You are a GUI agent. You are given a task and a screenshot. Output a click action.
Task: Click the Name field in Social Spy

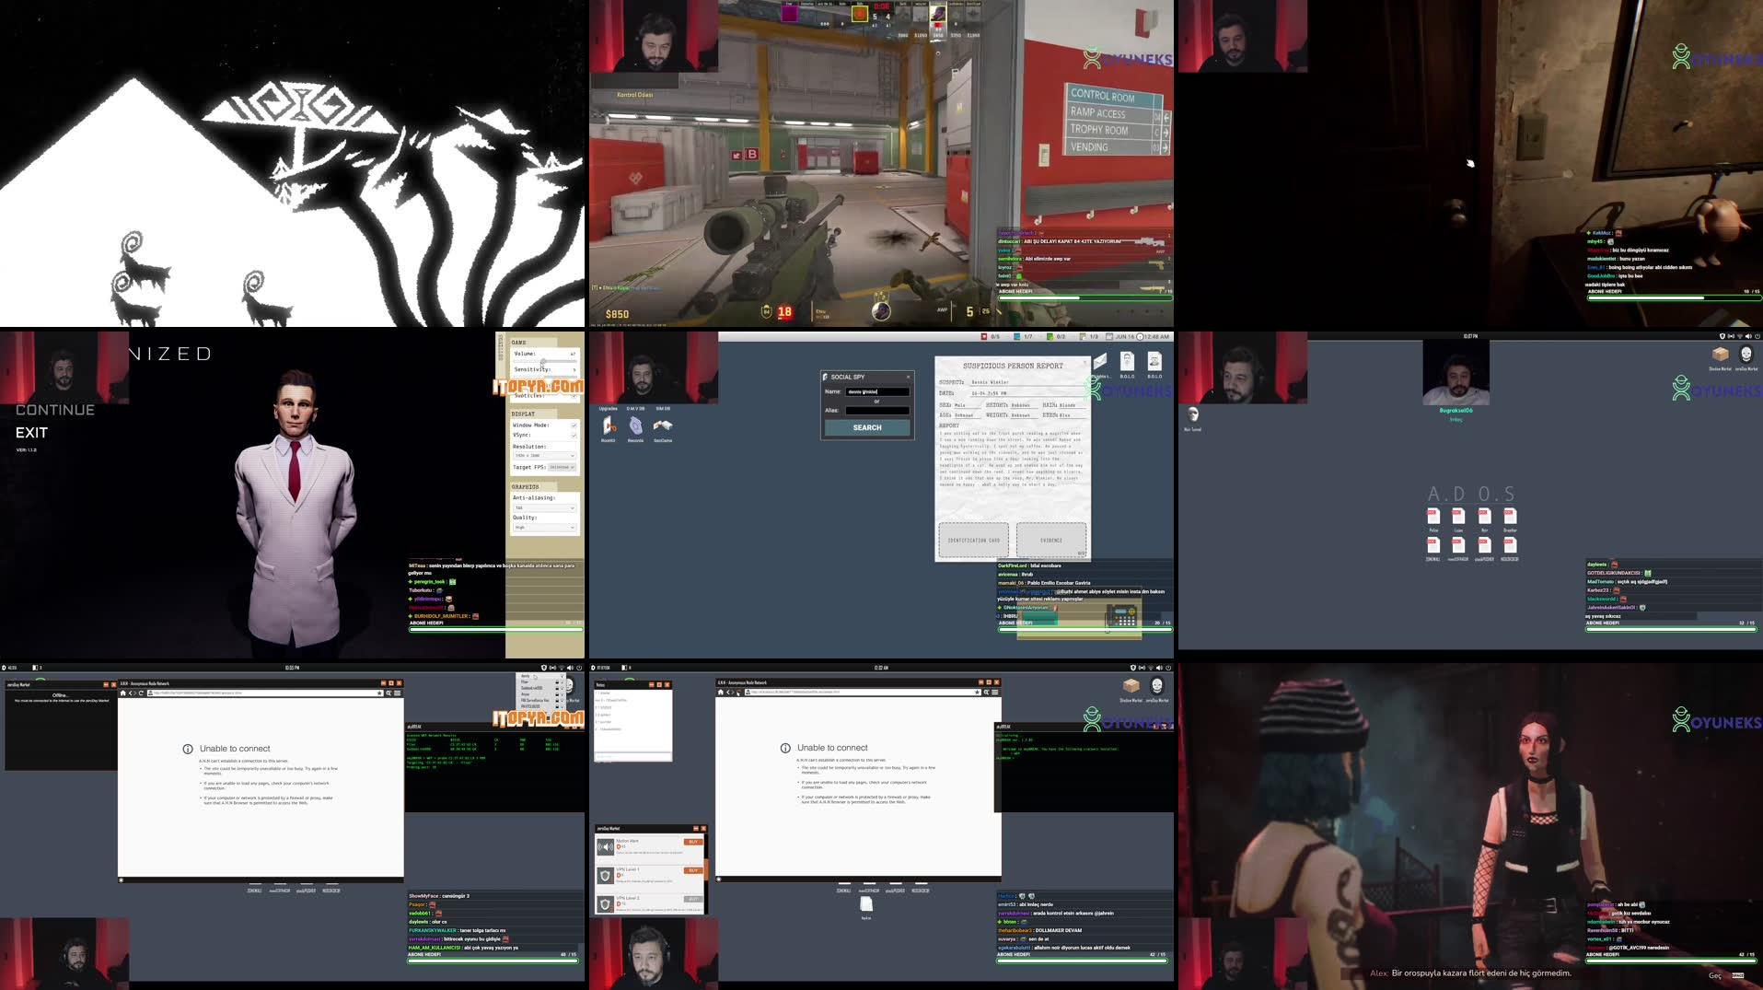pyautogui.click(x=877, y=391)
